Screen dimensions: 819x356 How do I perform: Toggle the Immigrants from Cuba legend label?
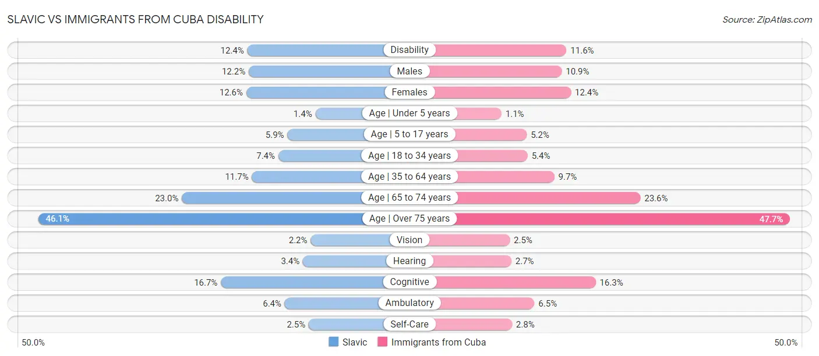click(439, 342)
